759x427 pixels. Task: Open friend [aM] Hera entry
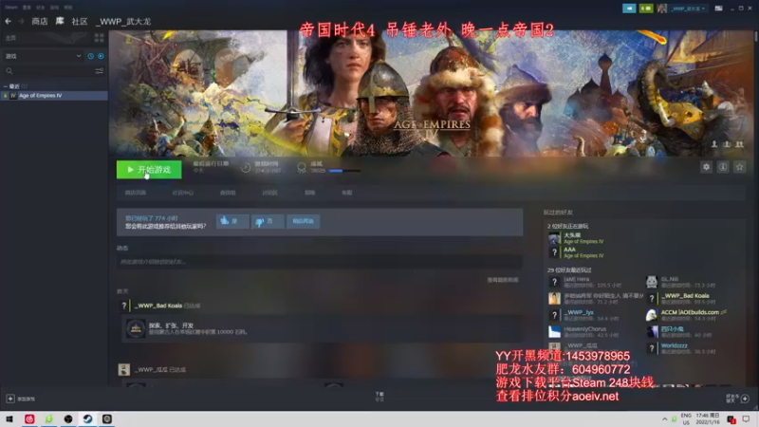(x=584, y=282)
